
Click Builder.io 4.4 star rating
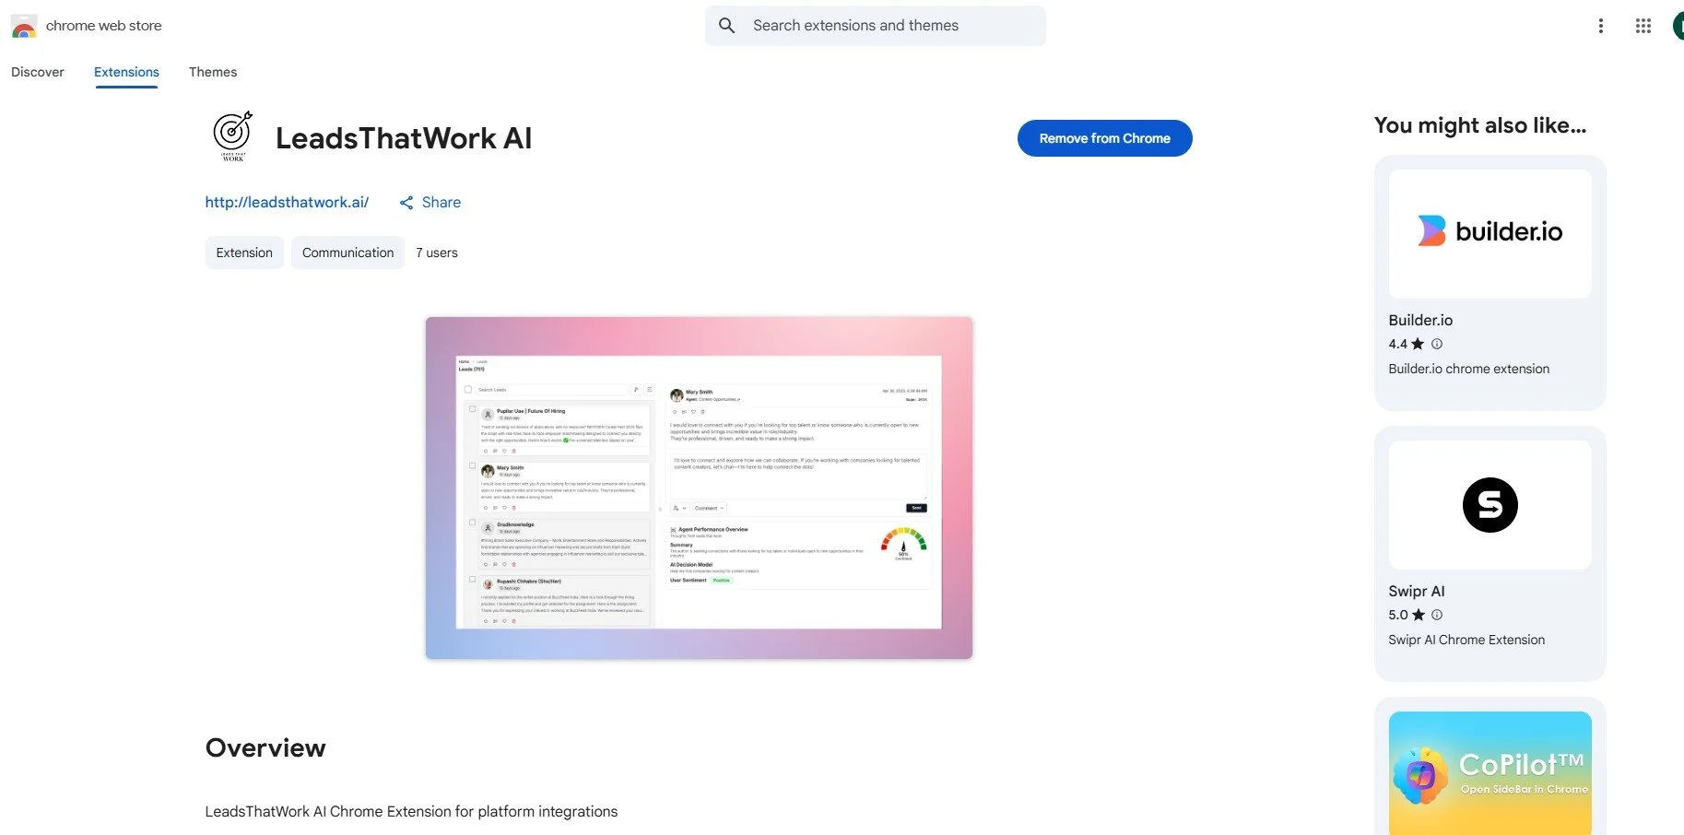[1406, 344]
